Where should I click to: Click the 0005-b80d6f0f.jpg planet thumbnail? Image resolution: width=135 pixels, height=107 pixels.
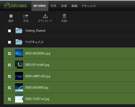pyautogui.click(x=19, y=87)
